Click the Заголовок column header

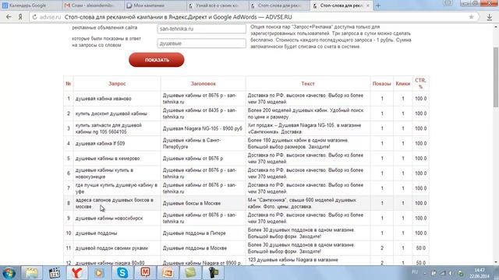203,83
